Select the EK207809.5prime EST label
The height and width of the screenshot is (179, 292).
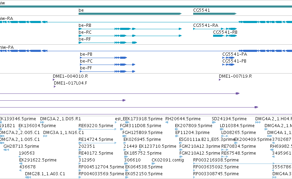(194, 126)
